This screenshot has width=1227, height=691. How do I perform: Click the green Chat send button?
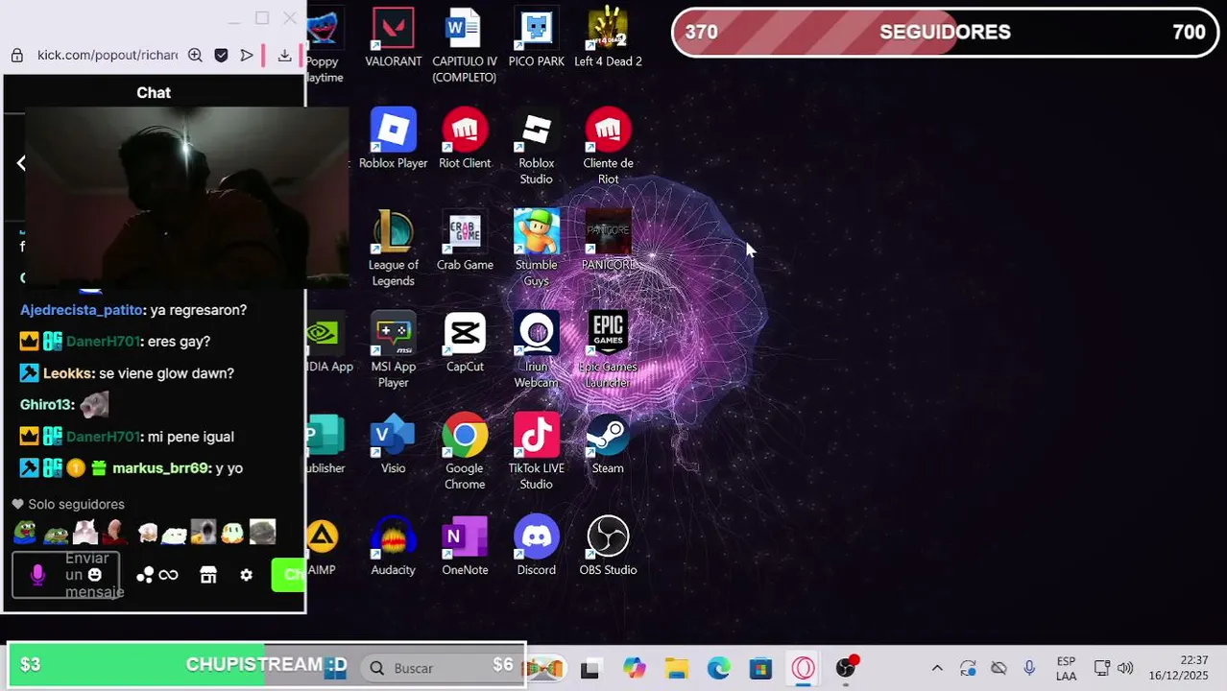click(289, 574)
